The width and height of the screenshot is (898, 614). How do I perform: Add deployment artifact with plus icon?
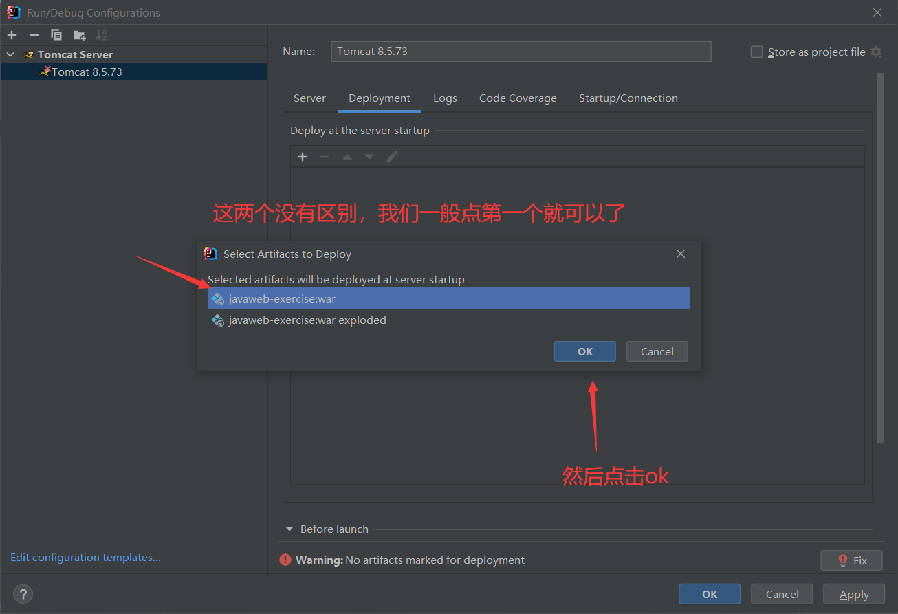coord(303,157)
